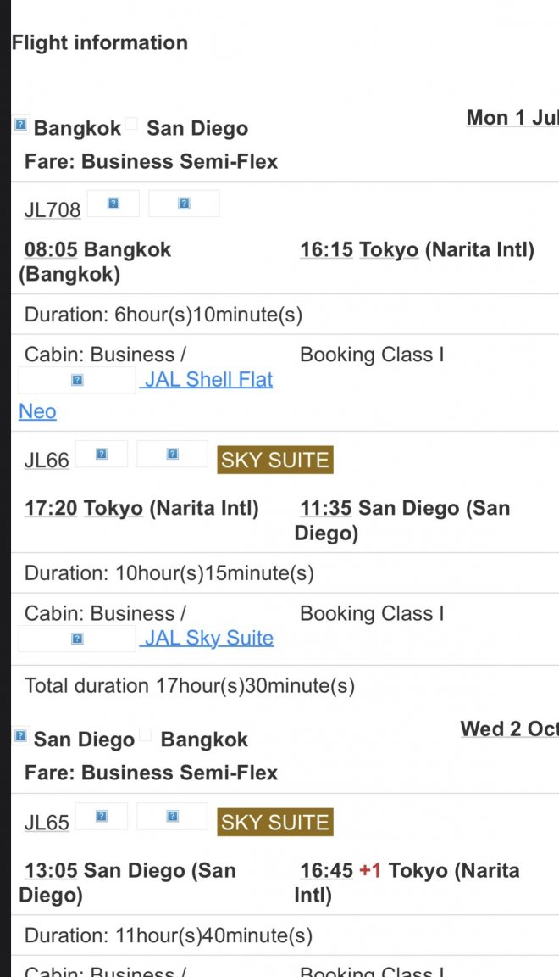Click the second image placeholder after JL65
This screenshot has height=977, width=559.
click(172, 816)
